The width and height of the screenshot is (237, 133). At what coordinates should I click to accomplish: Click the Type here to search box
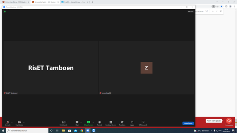(27, 130)
